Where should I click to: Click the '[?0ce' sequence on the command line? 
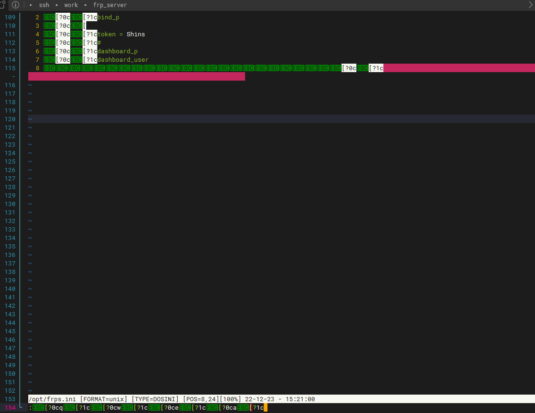(x=170, y=407)
